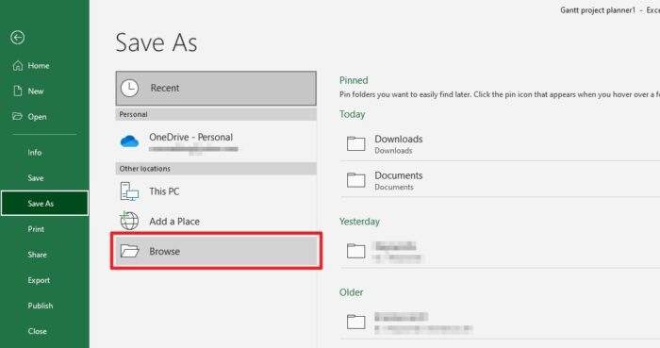Click the This PC computer icon

129,191
